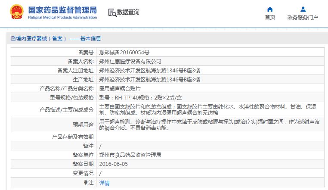Click the 备案日期 row label
This screenshot has height=190, width=328.
[x=83, y=164]
